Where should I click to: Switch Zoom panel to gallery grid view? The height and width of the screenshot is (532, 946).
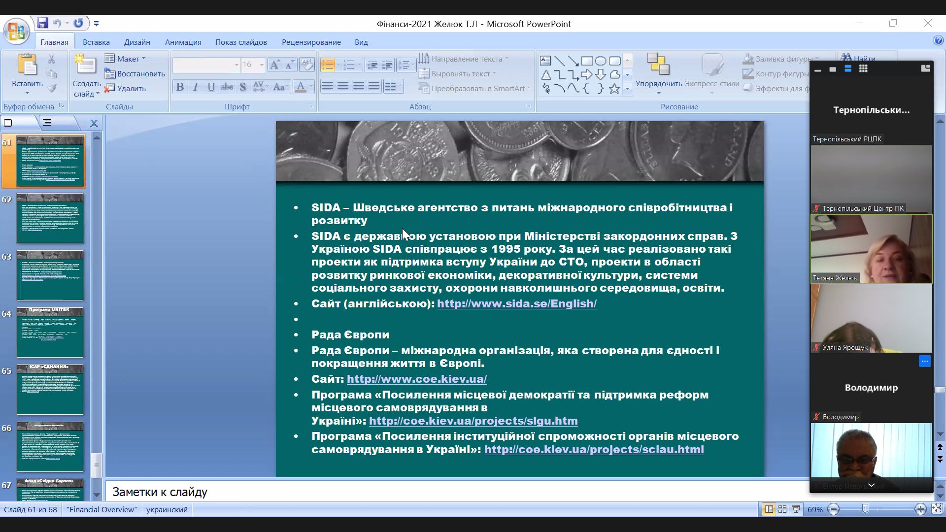[863, 69]
